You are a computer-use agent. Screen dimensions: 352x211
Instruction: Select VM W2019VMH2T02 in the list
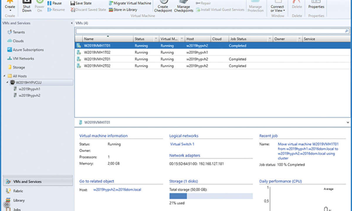coord(213,66)
